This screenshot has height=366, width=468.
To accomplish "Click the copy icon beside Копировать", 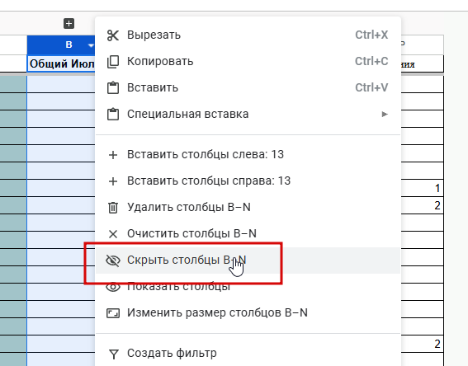I will point(113,62).
